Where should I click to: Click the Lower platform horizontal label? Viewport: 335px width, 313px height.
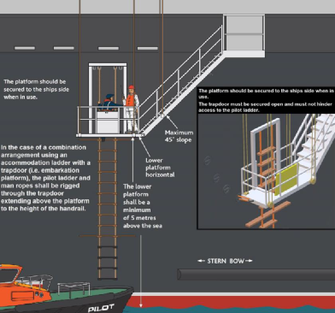pyautogui.click(x=160, y=168)
